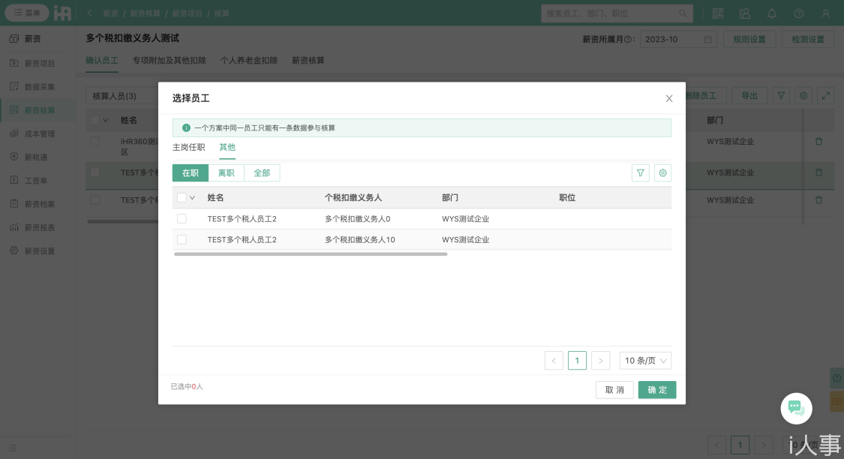Open the help question mark icon
The height and width of the screenshot is (459, 844).
pos(798,13)
